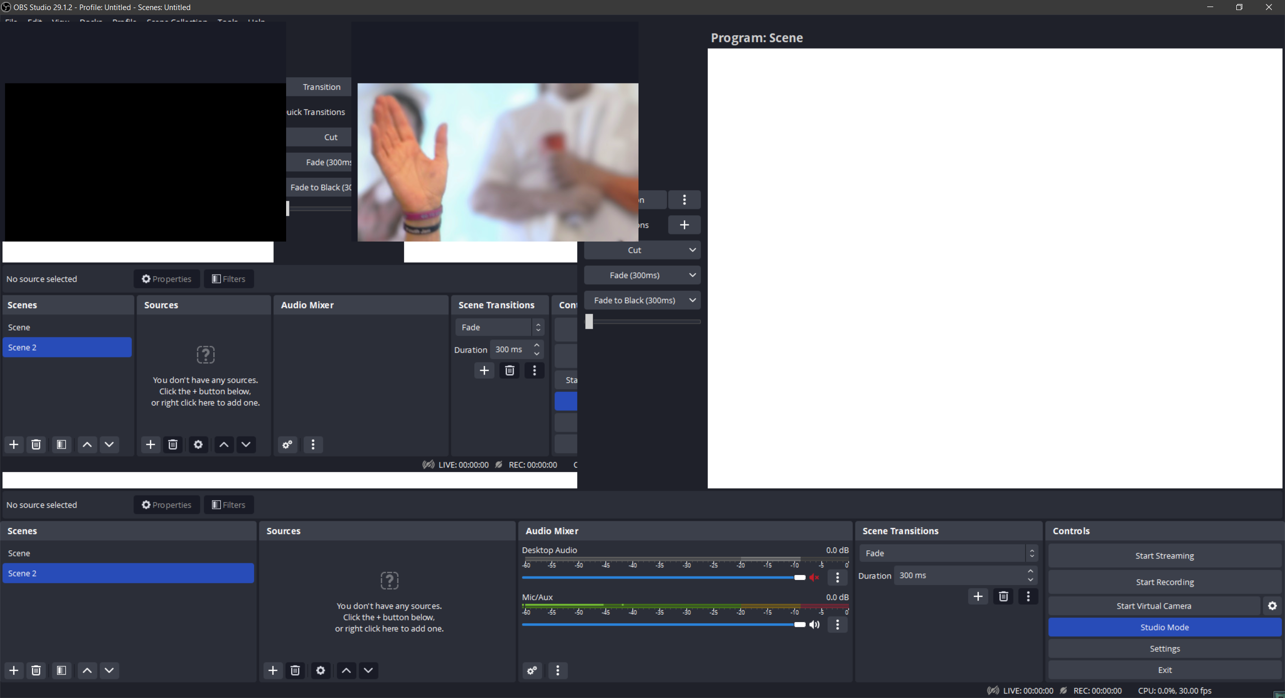
Task: Open the Fade to Black dropdown
Action: (693, 300)
